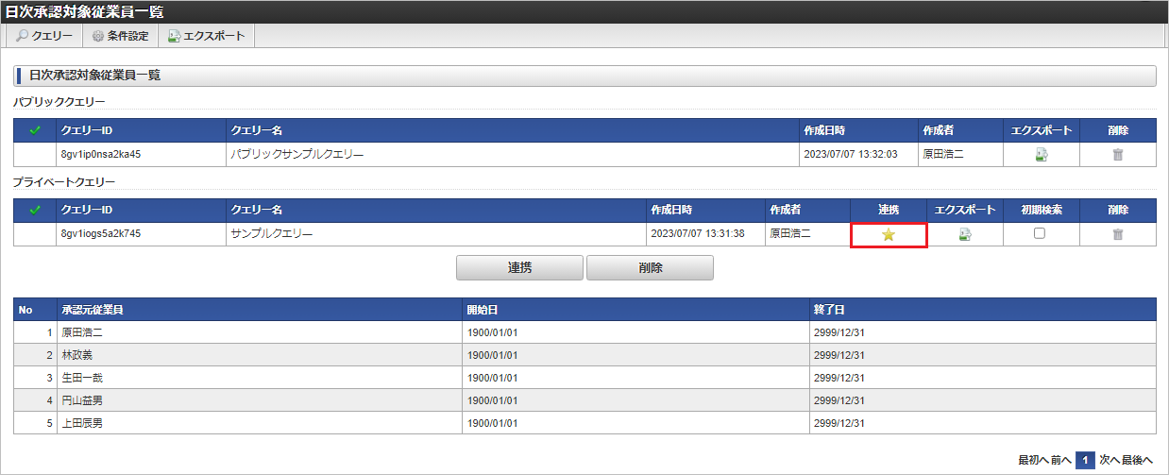
Task: Select employee row 円山益男
Action: [584, 400]
